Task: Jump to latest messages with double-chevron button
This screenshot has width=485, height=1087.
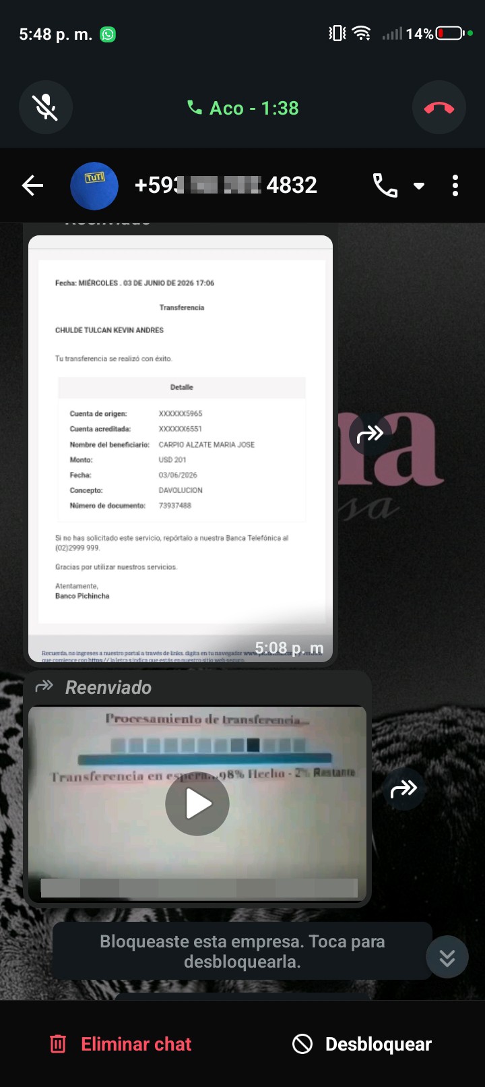Action: [x=447, y=957]
